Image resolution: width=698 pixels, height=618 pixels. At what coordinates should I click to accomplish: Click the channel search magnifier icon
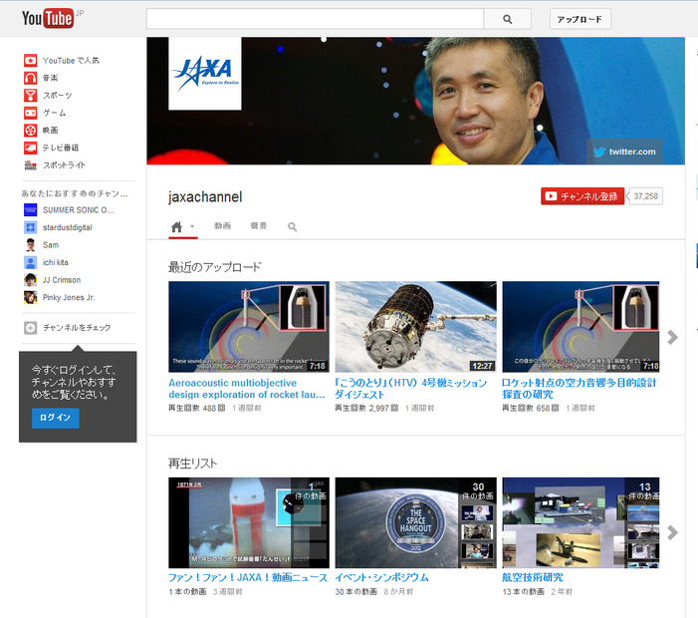292,227
